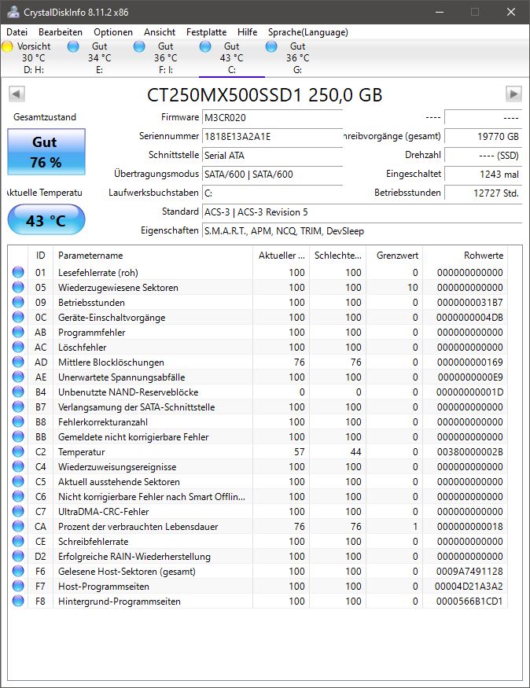This screenshot has width=530, height=688.
Task: Click raw value 00380000002B in Temperatur row
Action: click(x=469, y=452)
